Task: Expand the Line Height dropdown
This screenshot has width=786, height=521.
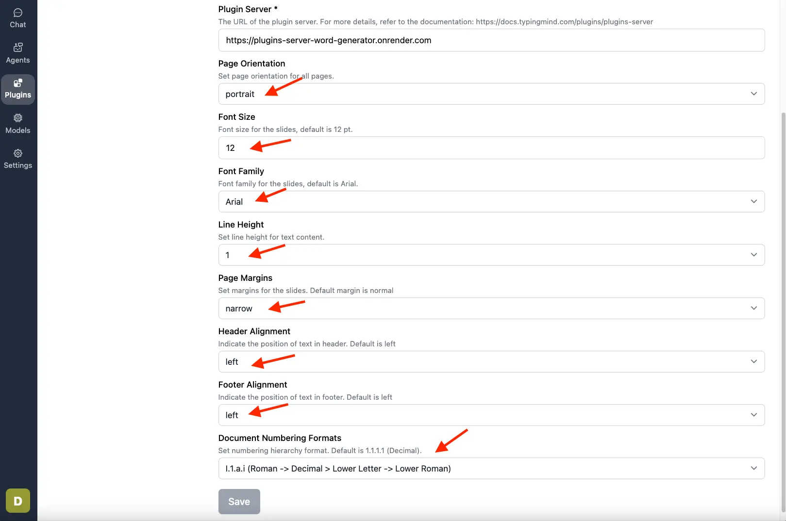Action: (491, 255)
